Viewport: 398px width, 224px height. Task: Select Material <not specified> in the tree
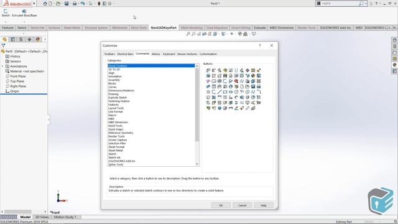tap(27, 72)
